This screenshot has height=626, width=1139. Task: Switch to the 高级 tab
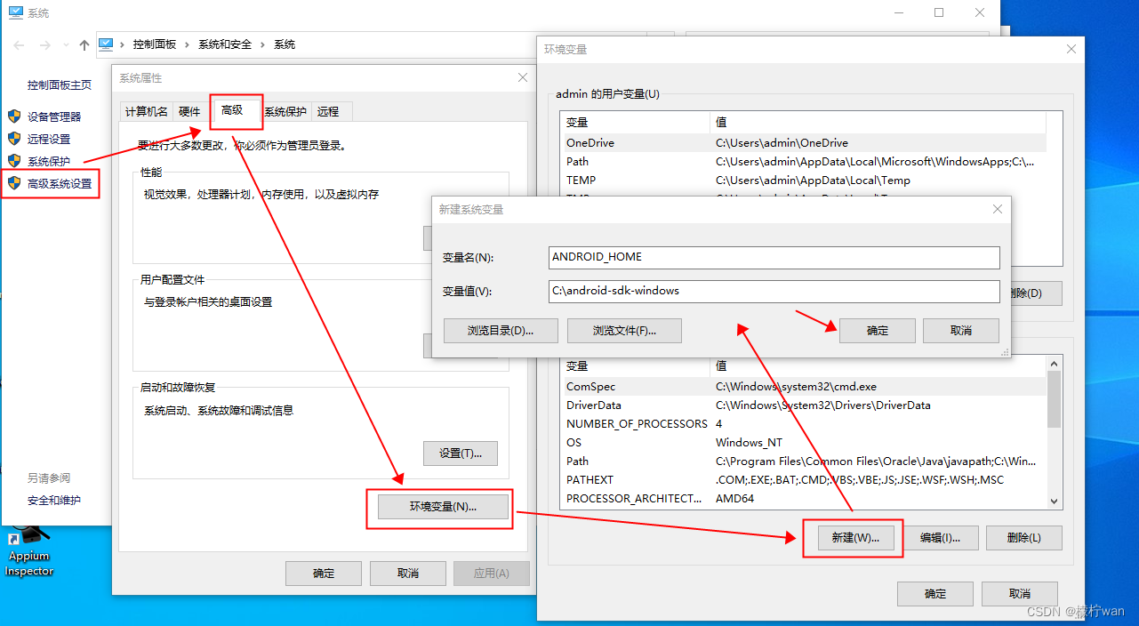(232, 110)
